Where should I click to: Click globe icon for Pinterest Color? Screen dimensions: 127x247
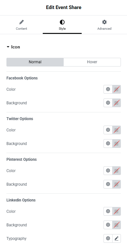[108, 170]
